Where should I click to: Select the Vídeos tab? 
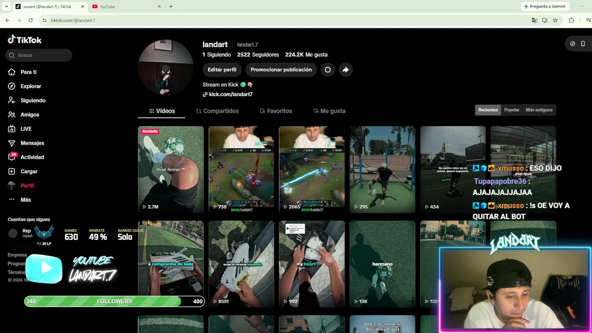click(162, 111)
